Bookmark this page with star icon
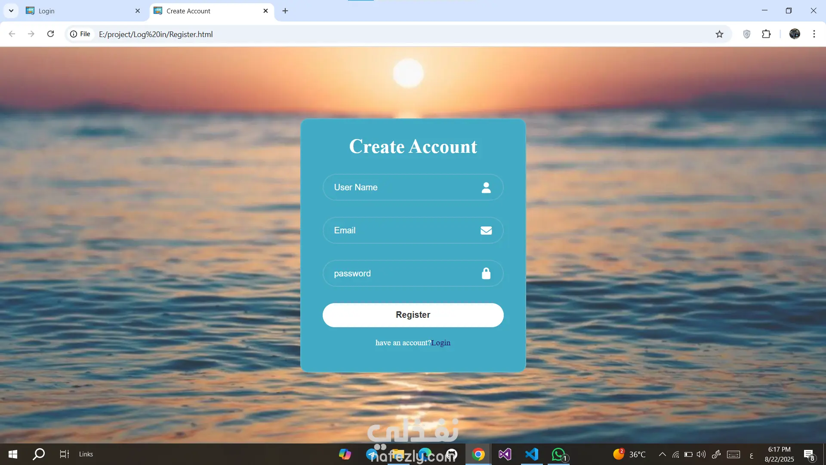826x465 pixels. (719, 34)
